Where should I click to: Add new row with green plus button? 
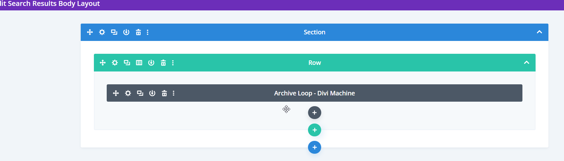(315, 130)
